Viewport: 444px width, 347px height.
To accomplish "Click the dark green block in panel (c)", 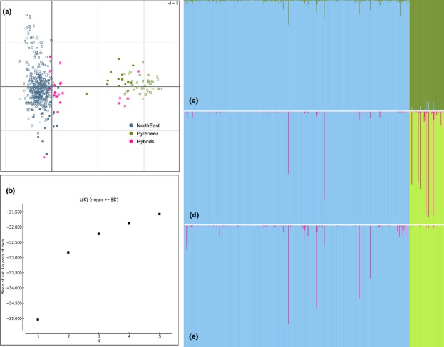I will [x=426, y=55].
